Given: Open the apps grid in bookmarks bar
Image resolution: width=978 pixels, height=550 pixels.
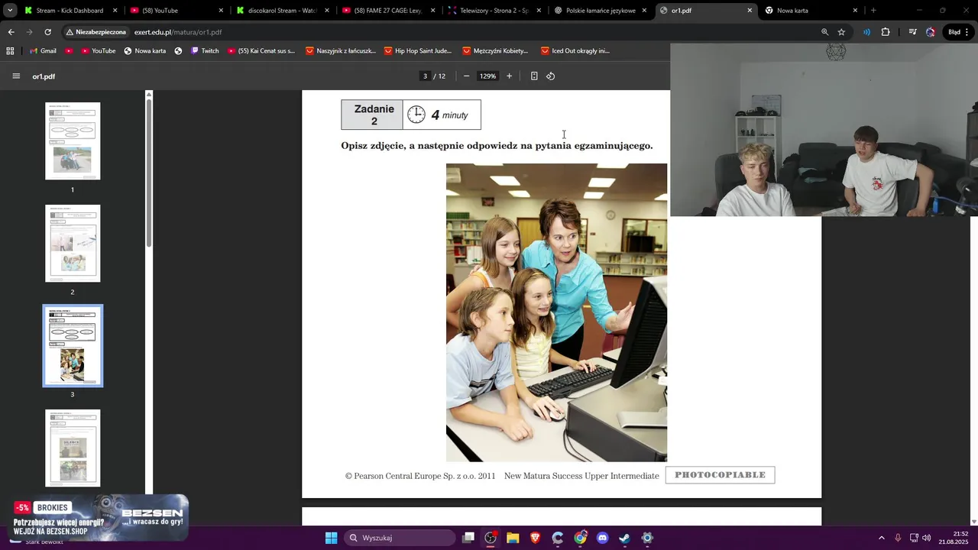Looking at the screenshot, I should tap(10, 50).
